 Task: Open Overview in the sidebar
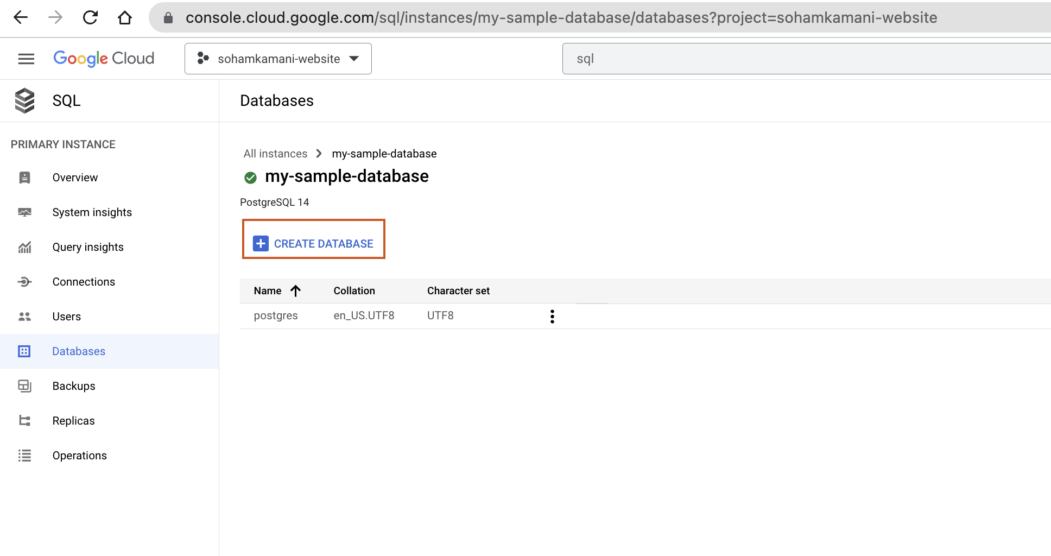(x=75, y=178)
